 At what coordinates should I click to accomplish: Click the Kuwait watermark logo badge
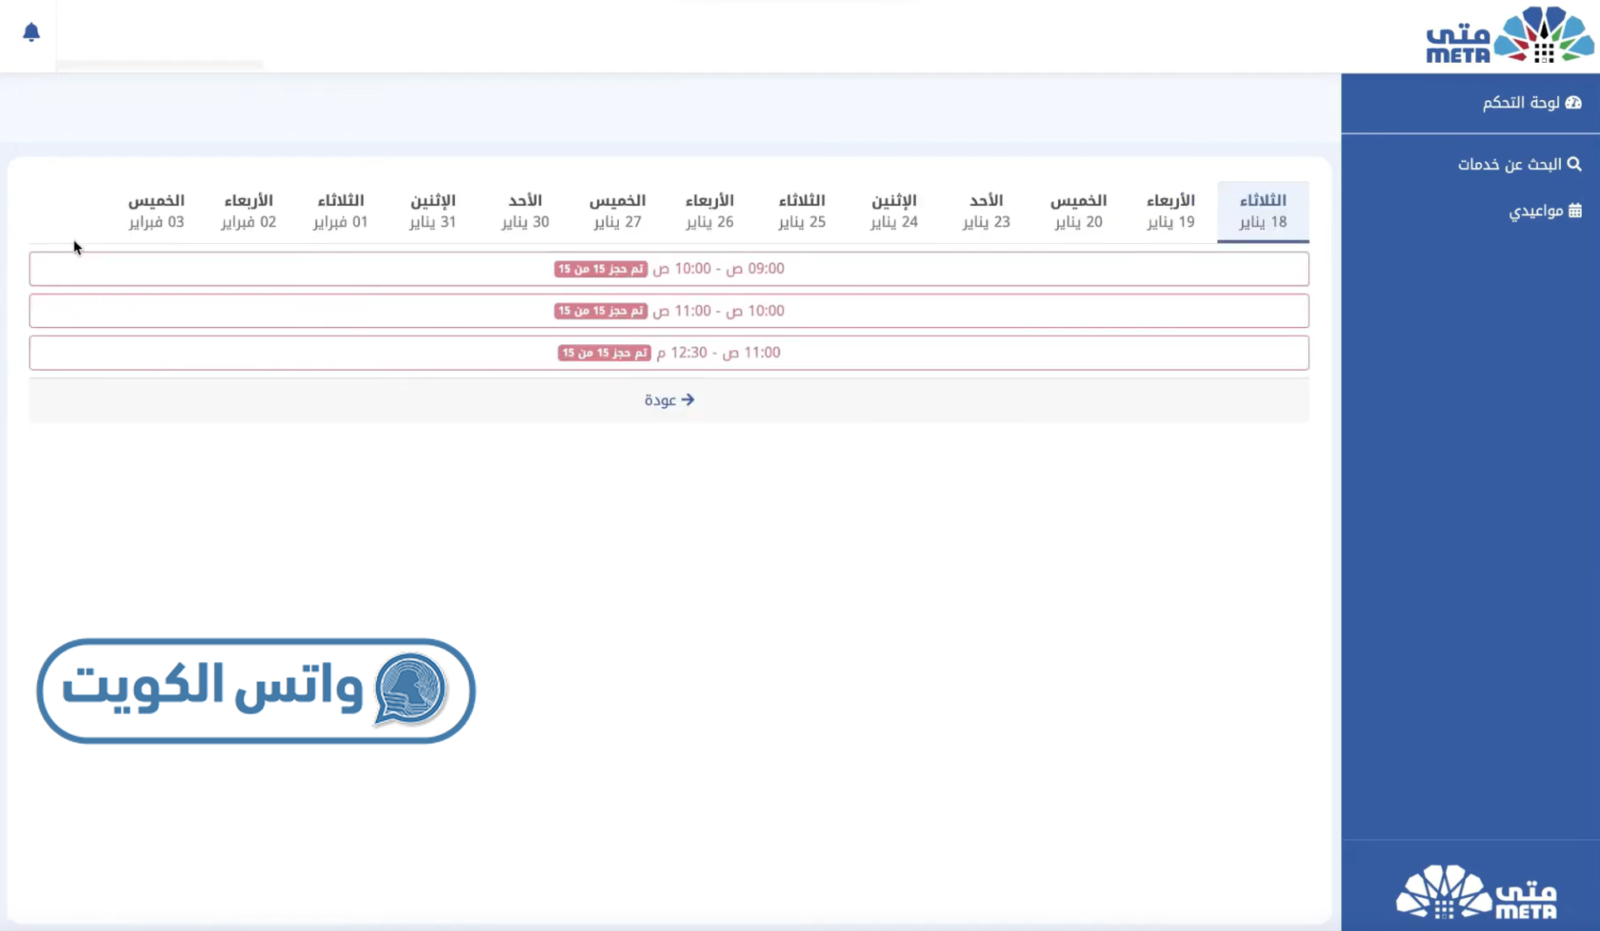click(x=256, y=690)
